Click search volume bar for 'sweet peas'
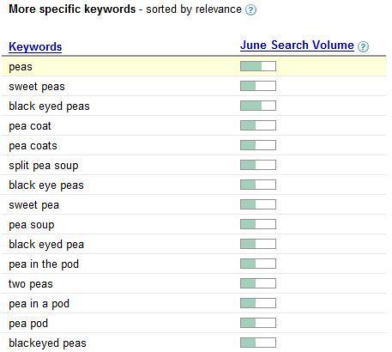The image size is (392, 352). (x=258, y=86)
